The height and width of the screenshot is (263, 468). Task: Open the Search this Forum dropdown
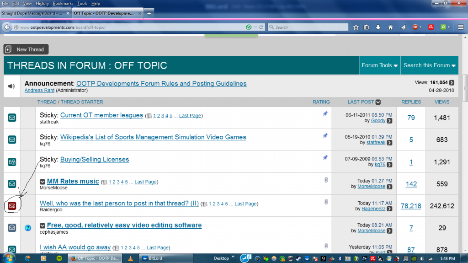tap(430, 65)
